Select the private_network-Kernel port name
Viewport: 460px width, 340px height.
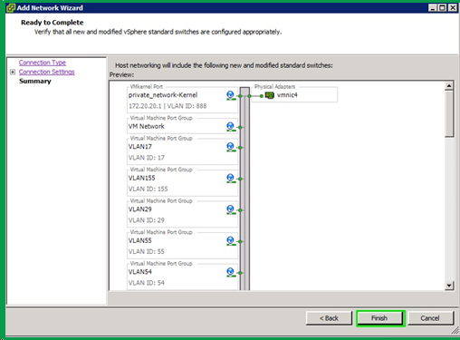(x=163, y=95)
